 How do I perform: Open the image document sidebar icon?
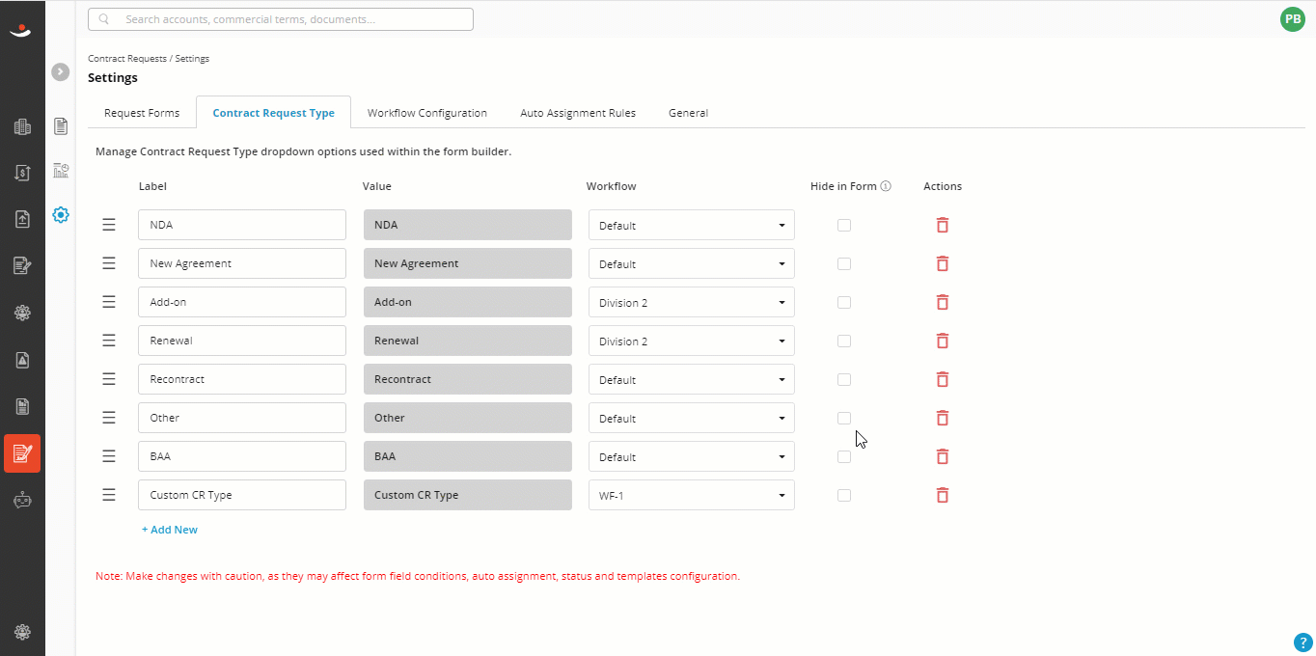(22, 360)
